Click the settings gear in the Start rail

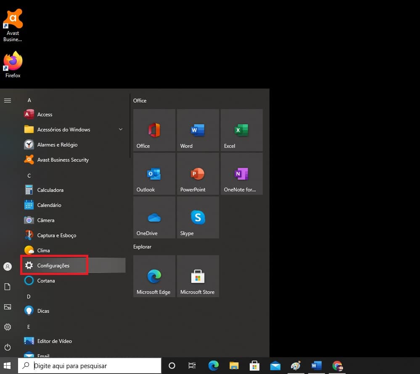[8, 327]
